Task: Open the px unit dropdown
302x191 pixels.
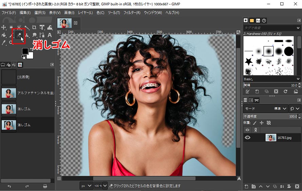Action: 86,186
